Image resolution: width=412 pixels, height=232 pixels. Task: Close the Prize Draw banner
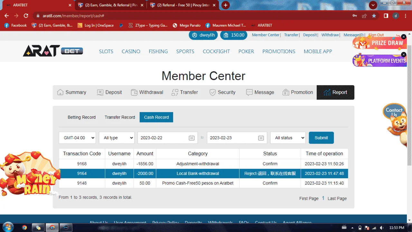[x=404, y=37]
